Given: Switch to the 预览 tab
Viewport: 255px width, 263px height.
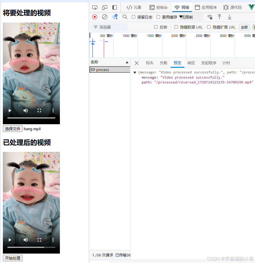Looking at the screenshot, I should 177,63.
